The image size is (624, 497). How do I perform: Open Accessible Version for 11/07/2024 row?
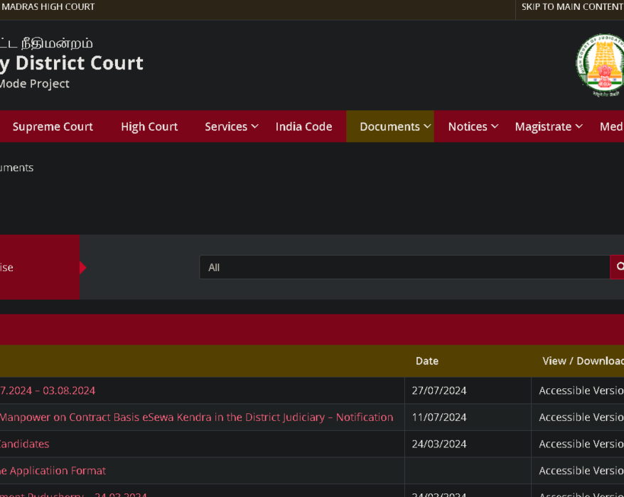tap(581, 417)
